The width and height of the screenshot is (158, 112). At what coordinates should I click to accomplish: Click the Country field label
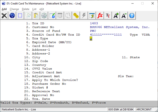point(39,65)
